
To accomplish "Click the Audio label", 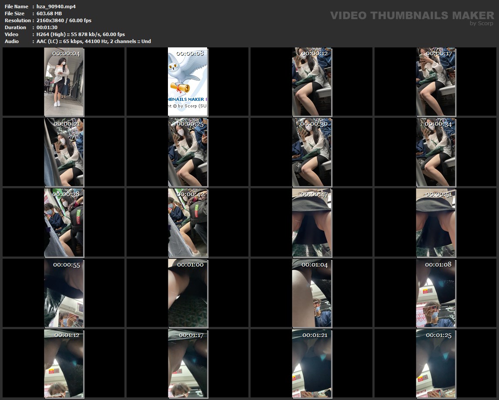I will coord(12,41).
